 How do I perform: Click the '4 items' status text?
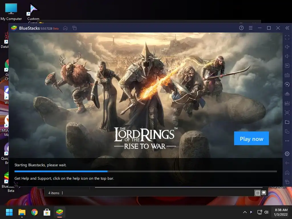pyautogui.click(x=54, y=193)
